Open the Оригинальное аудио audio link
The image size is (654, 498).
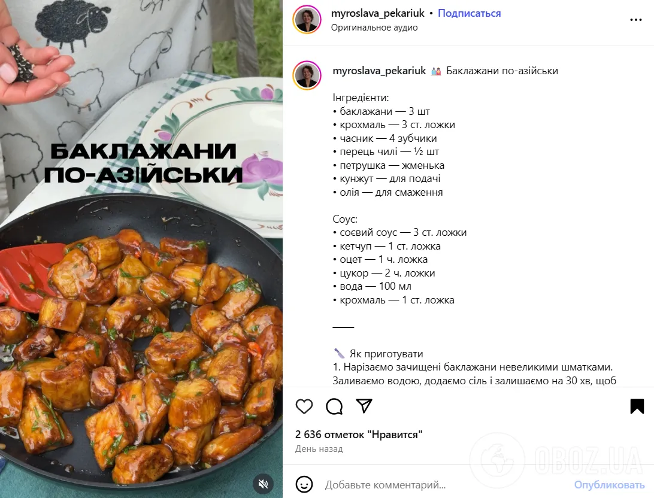tap(374, 28)
